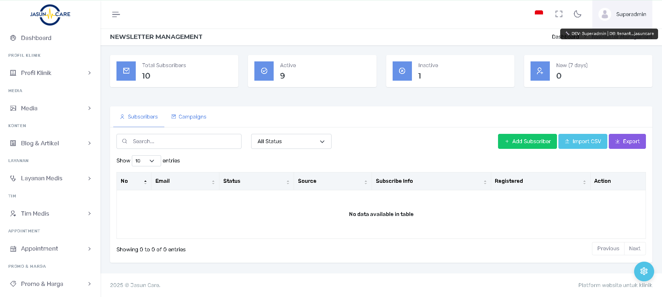Open the All Status filter dropdown
Viewport: 662px width, 297px height.
click(x=291, y=141)
